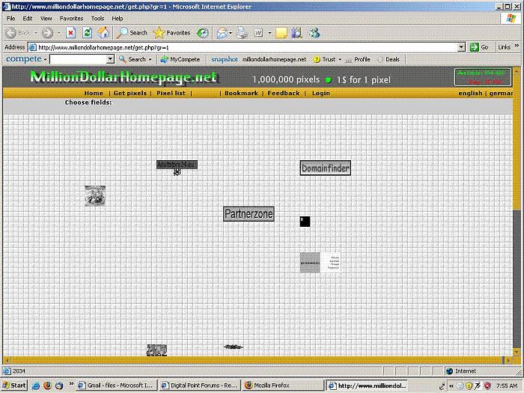
Task: Switch to Digital Point Forums taskbar window
Action: tap(200, 386)
